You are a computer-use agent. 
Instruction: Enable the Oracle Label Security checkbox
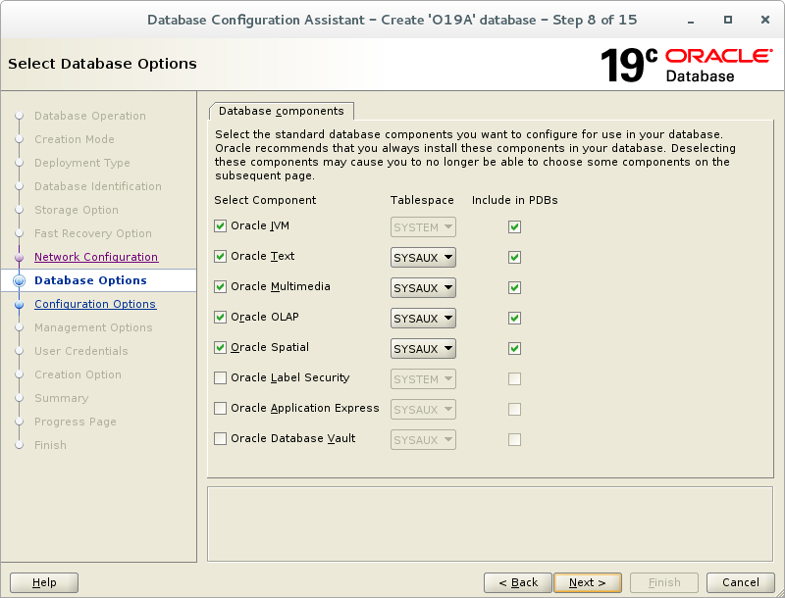(x=220, y=378)
